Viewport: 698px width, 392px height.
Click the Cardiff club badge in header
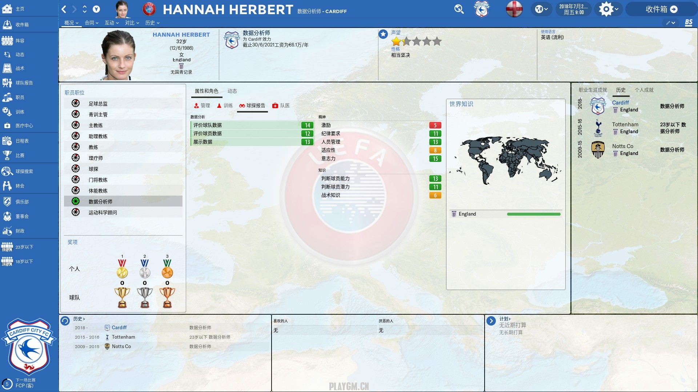tap(481, 9)
